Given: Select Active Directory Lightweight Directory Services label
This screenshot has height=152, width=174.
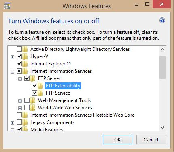Looking at the screenshot, I should [80, 49].
